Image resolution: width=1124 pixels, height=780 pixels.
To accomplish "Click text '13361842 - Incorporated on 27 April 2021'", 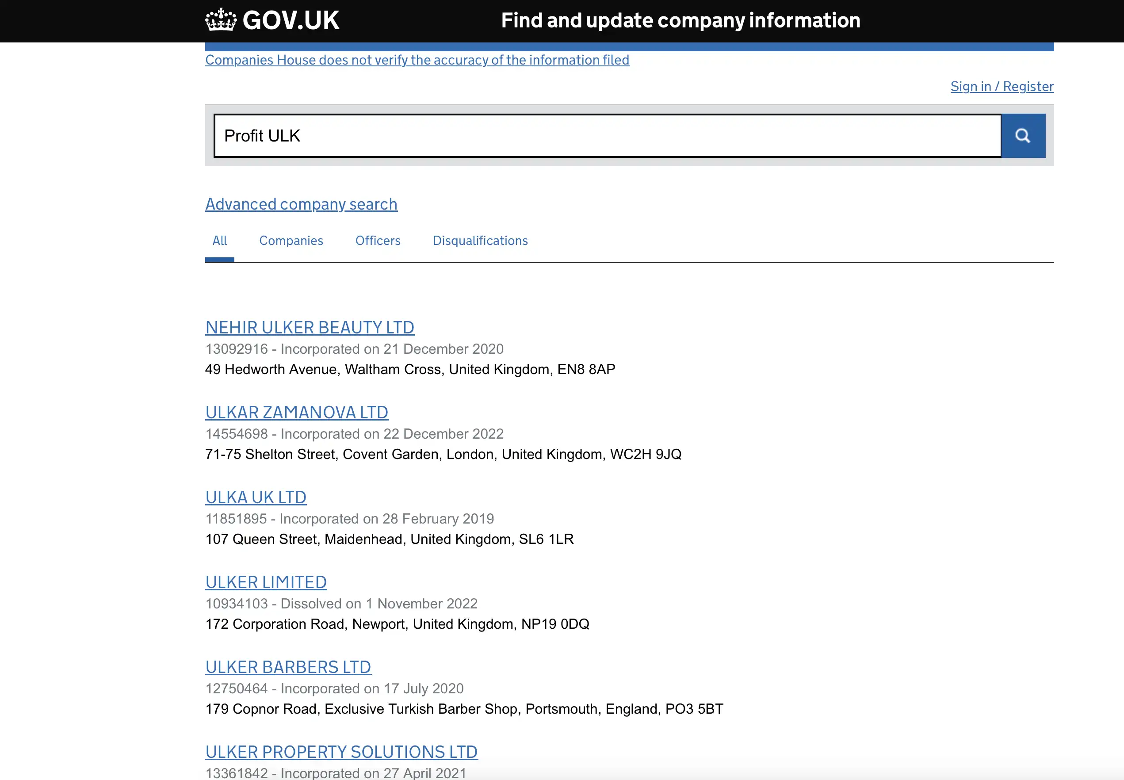I will (336, 773).
